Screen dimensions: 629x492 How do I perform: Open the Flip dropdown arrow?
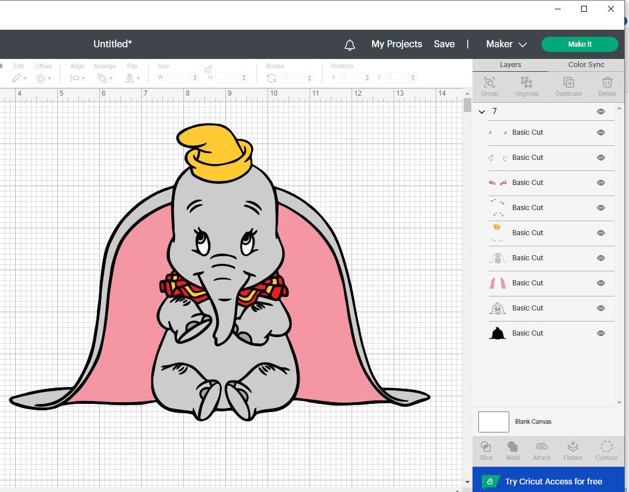pos(138,79)
